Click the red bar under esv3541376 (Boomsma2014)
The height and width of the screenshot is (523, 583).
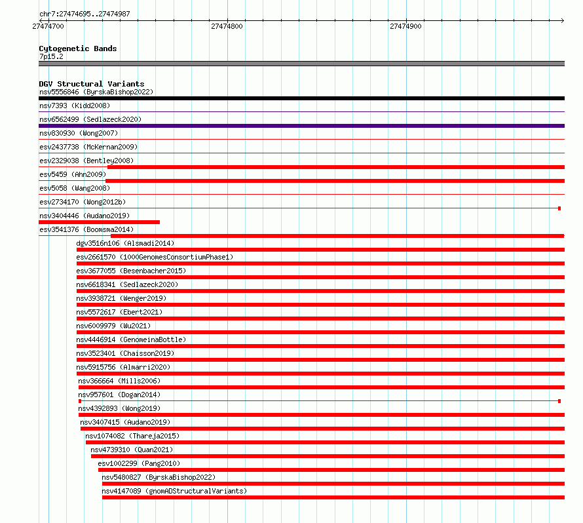[x=337, y=236]
